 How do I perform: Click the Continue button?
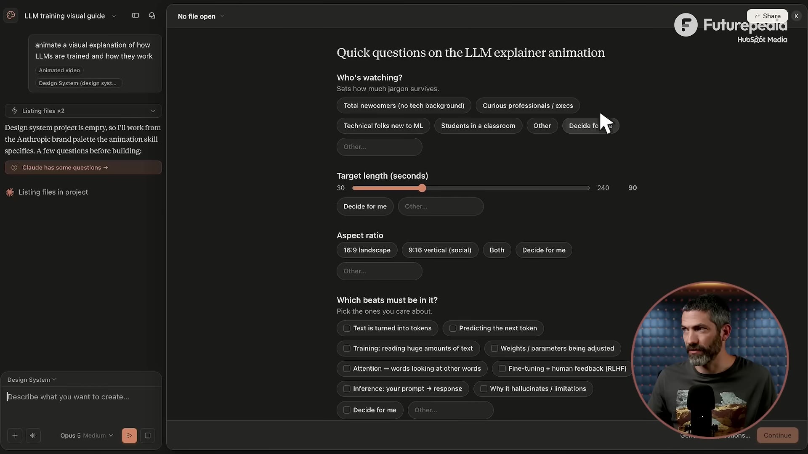[x=777, y=435]
